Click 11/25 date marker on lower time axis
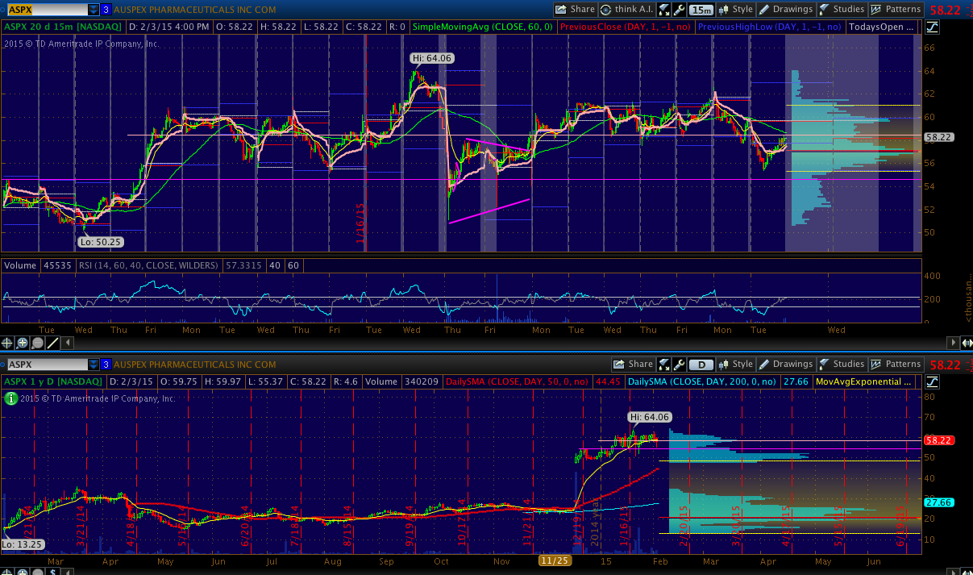The image size is (973, 575). click(x=555, y=559)
